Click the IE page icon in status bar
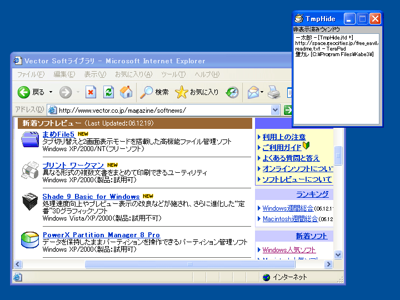This screenshot has height=300, width=400. (x=18, y=277)
